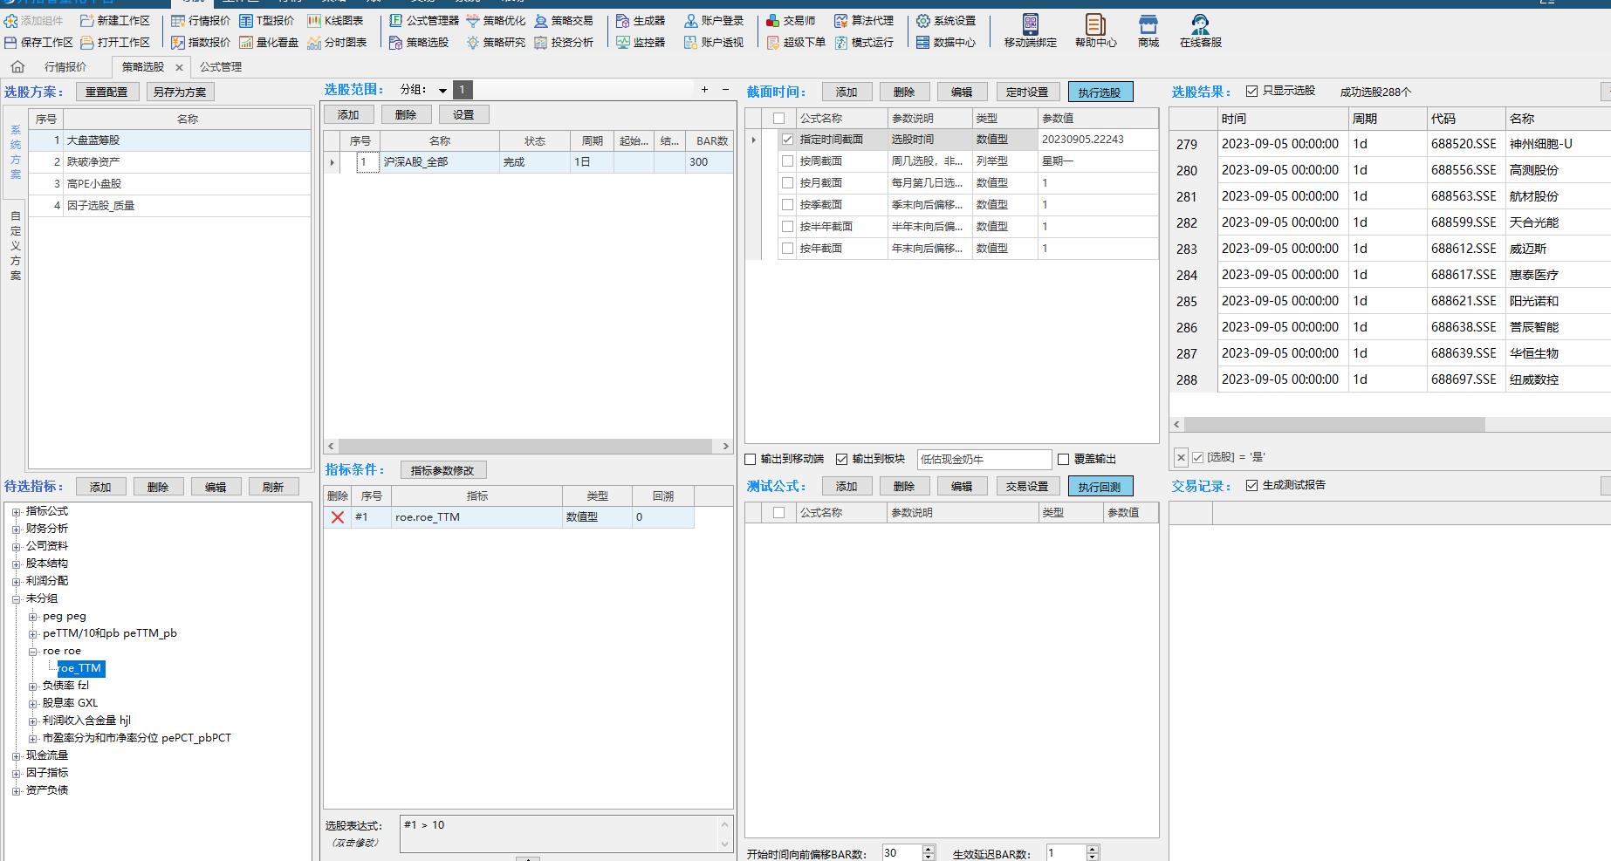Click the 保存工作区 save workspace icon
The image size is (1611, 861).
click(11, 42)
